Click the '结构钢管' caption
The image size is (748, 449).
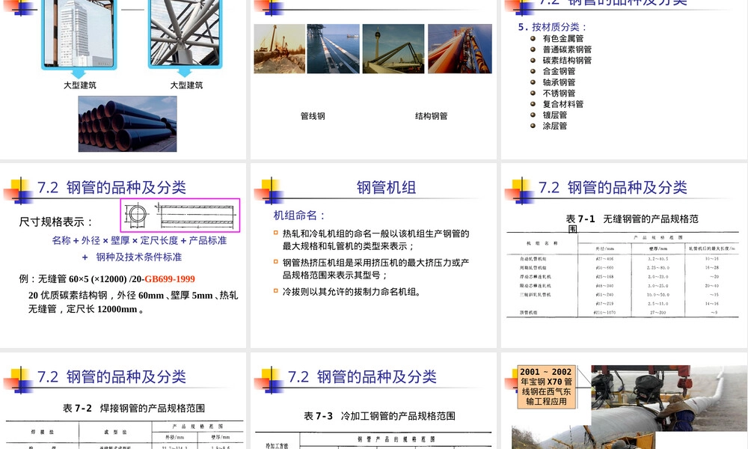[432, 116]
